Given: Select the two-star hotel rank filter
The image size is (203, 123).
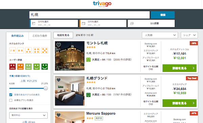Looking at the screenshot, I should click(20, 50).
